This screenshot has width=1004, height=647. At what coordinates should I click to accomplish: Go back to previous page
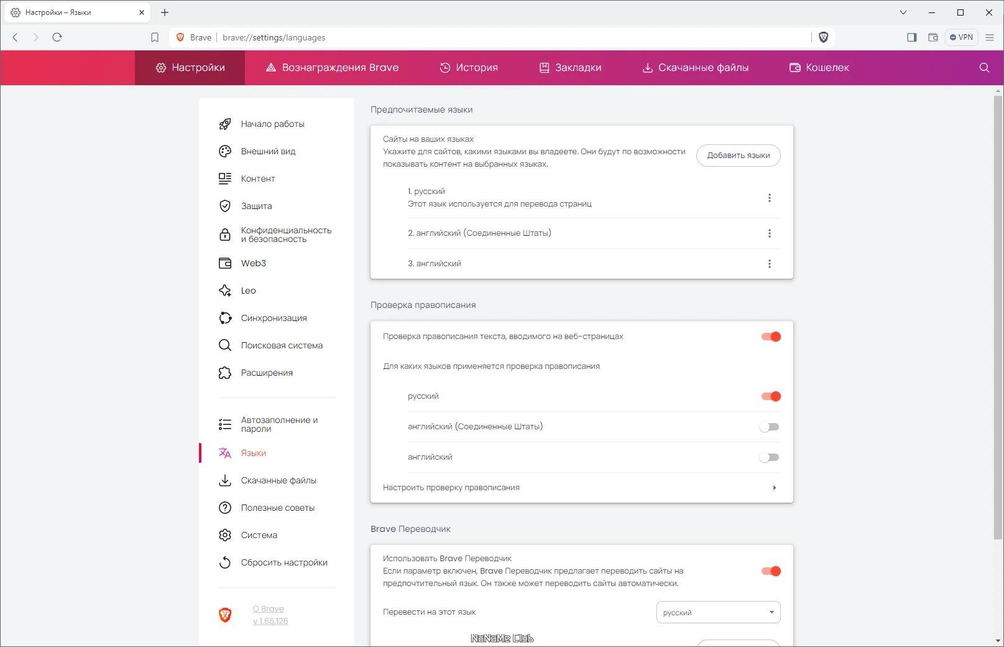16,37
